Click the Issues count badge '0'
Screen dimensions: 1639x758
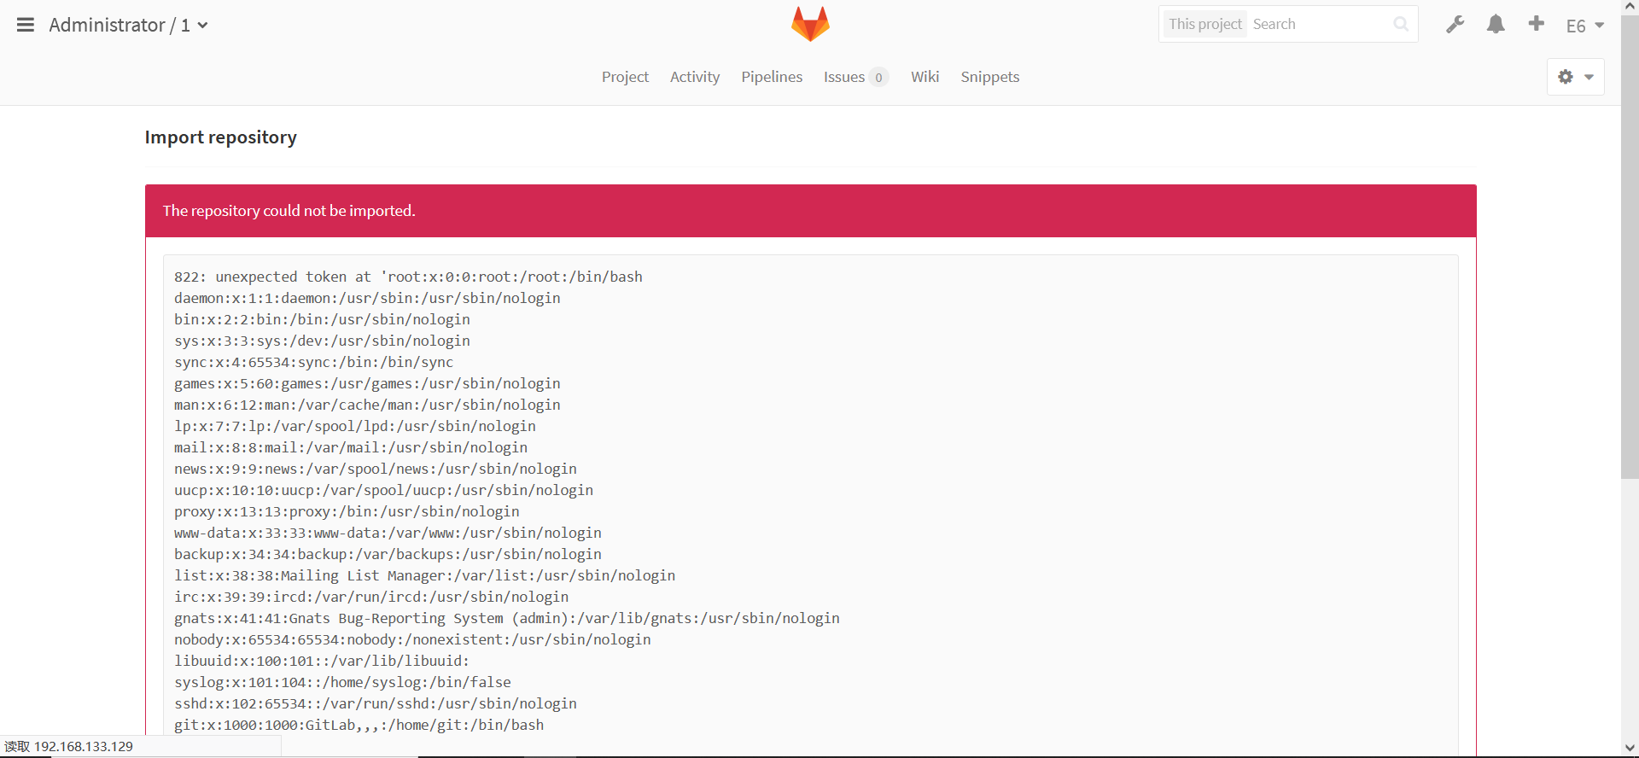[878, 78]
